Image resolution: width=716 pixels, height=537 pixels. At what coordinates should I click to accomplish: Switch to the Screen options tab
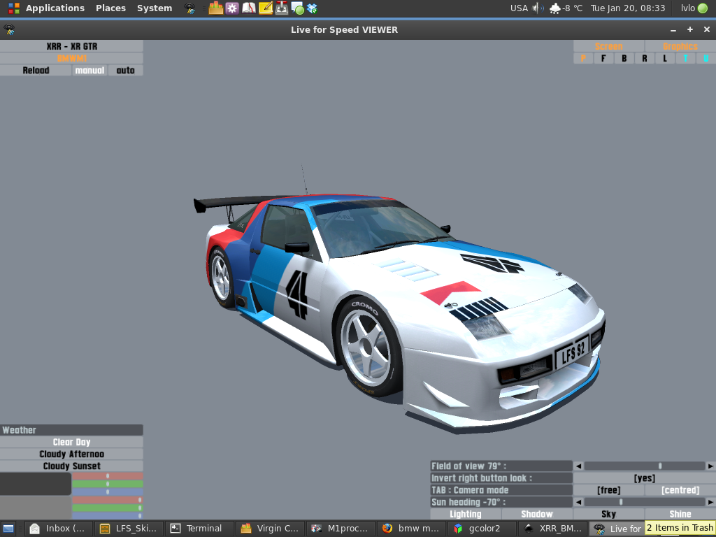609,46
